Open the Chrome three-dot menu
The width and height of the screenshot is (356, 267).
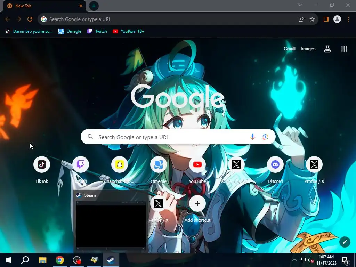[348, 19]
